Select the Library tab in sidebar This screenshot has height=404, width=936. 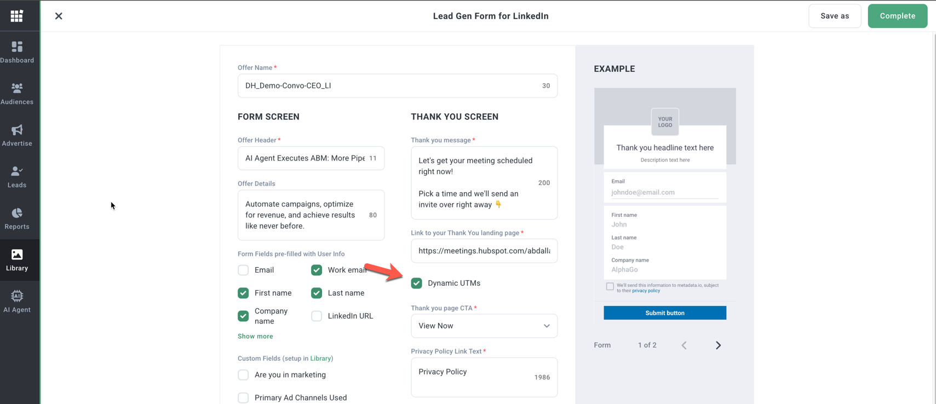pos(17,260)
